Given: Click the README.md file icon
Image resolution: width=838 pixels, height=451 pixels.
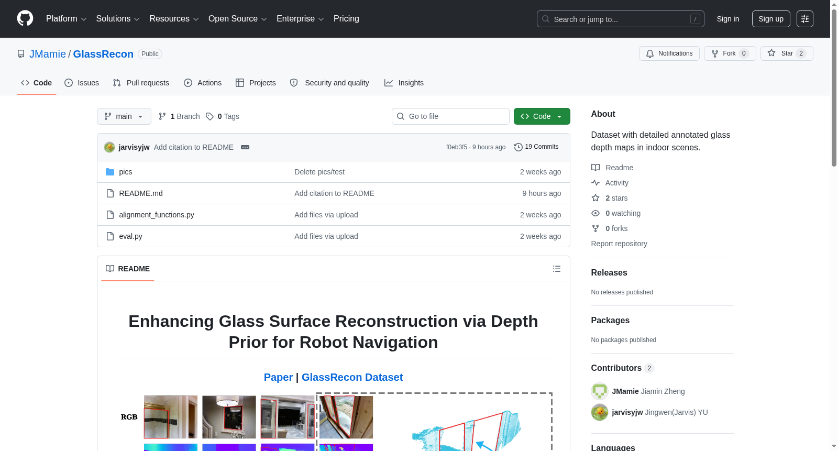Looking at the screenshot, I should point(110,193).
